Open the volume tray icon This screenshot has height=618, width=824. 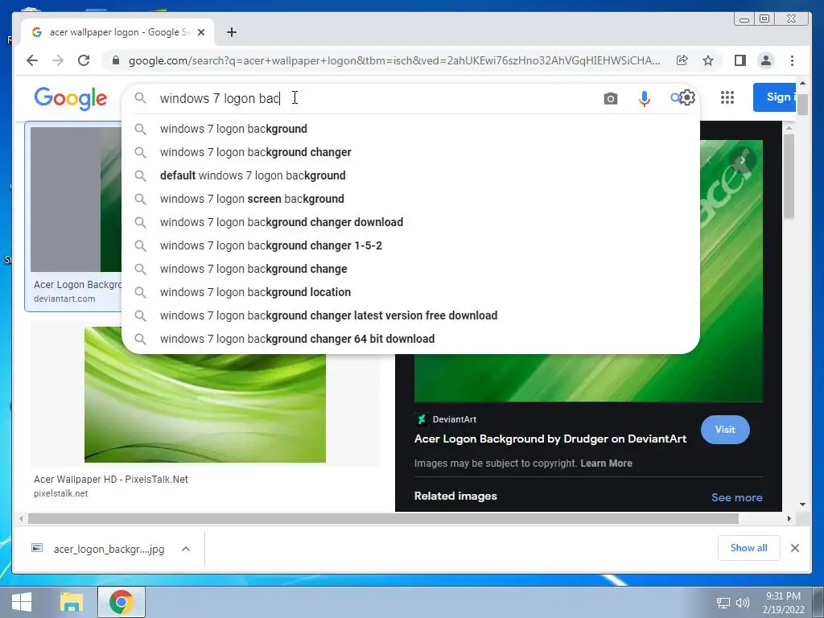[742, 603]
